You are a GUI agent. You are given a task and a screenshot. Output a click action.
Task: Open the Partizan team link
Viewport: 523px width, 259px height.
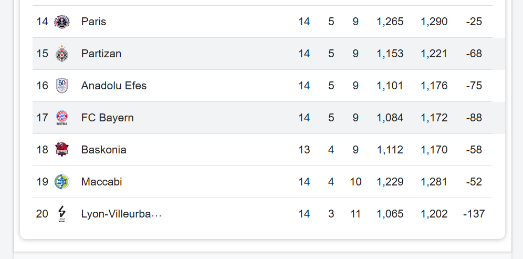pos(101,54)
